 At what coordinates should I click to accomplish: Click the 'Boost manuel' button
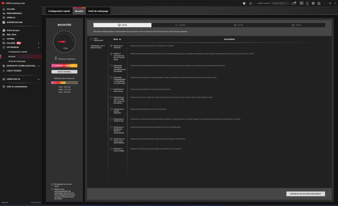[64, 72]
